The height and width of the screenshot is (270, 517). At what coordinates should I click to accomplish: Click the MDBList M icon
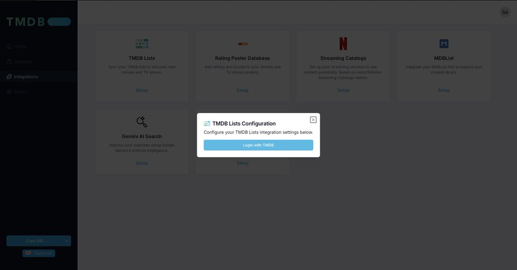tap(444, 44)
